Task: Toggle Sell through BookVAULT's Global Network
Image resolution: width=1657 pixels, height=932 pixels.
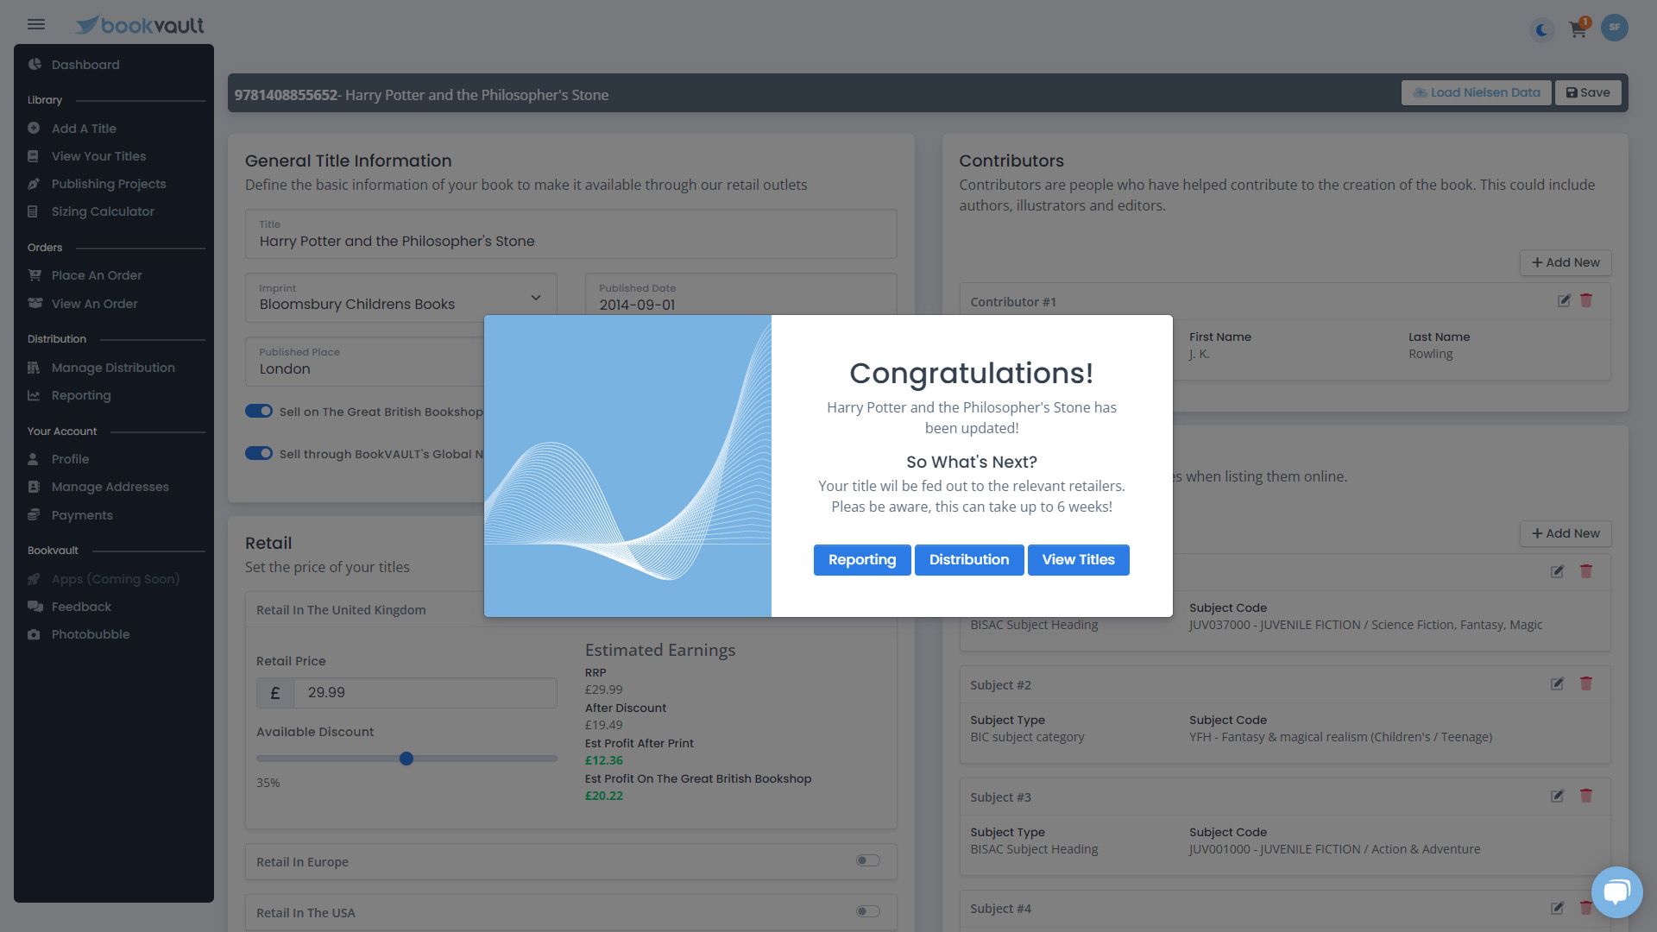Action: pyautogui.click(x=259, y=453)
